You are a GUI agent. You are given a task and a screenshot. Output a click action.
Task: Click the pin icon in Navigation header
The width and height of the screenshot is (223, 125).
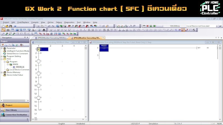(25, 37)
